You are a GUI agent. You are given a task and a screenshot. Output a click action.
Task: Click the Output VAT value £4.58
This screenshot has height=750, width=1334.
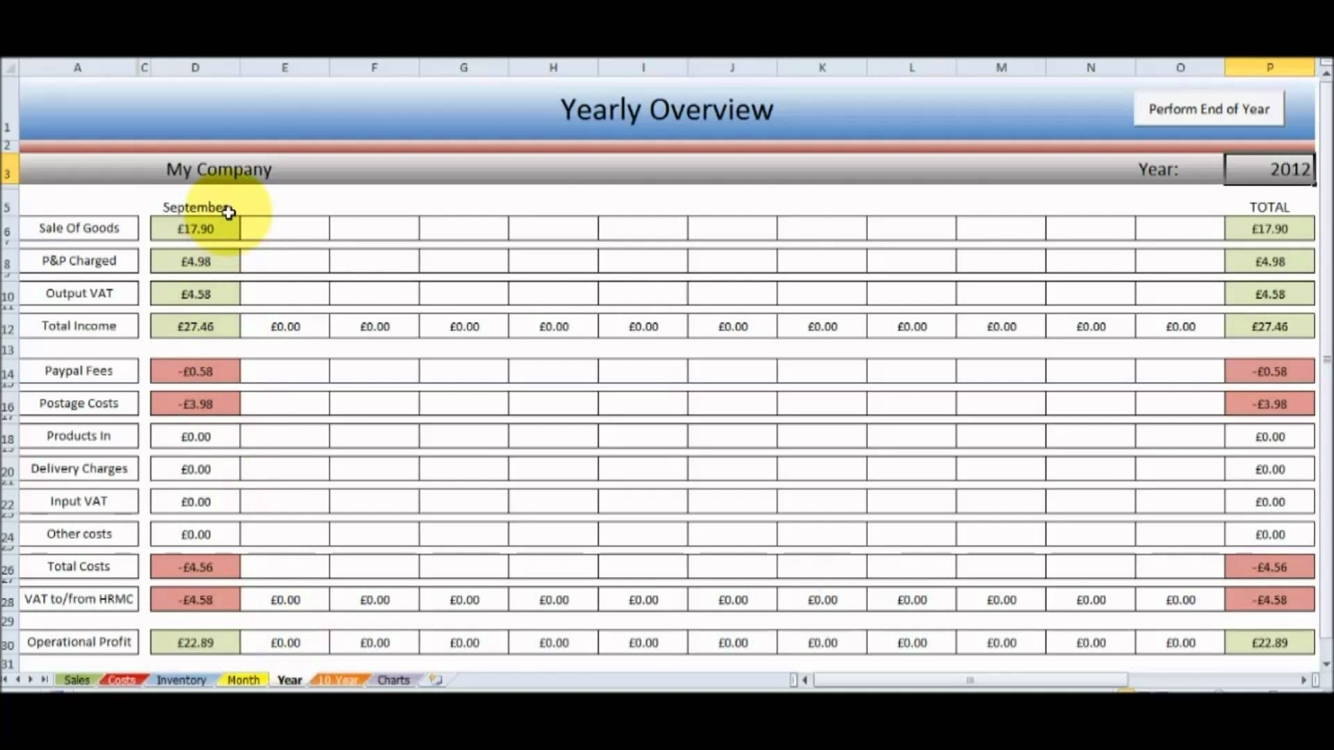195,293
